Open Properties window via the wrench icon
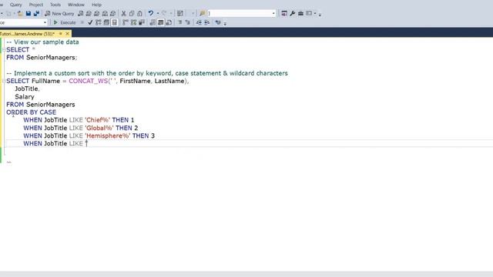Viewport: 493px width, 277px height. pos(293,14)
